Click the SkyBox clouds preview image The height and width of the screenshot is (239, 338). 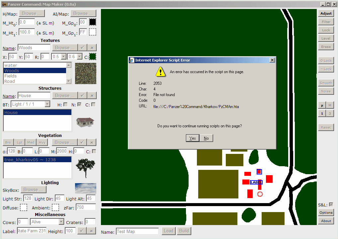coord(86,188)
